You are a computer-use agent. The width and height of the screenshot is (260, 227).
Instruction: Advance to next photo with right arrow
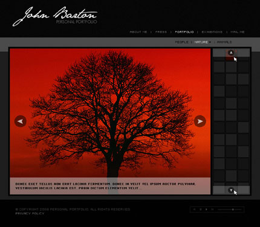point(200,121)
